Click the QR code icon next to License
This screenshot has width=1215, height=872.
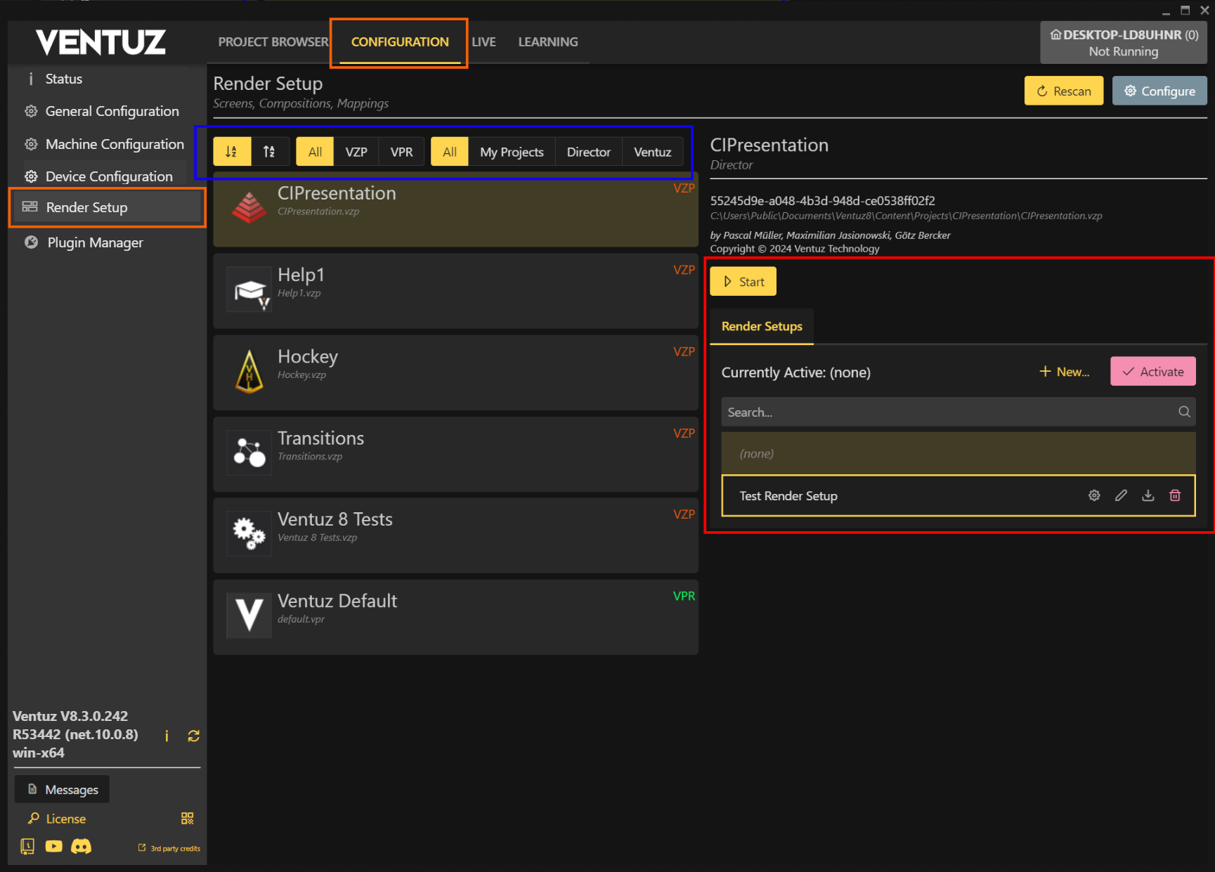[187, 819]
